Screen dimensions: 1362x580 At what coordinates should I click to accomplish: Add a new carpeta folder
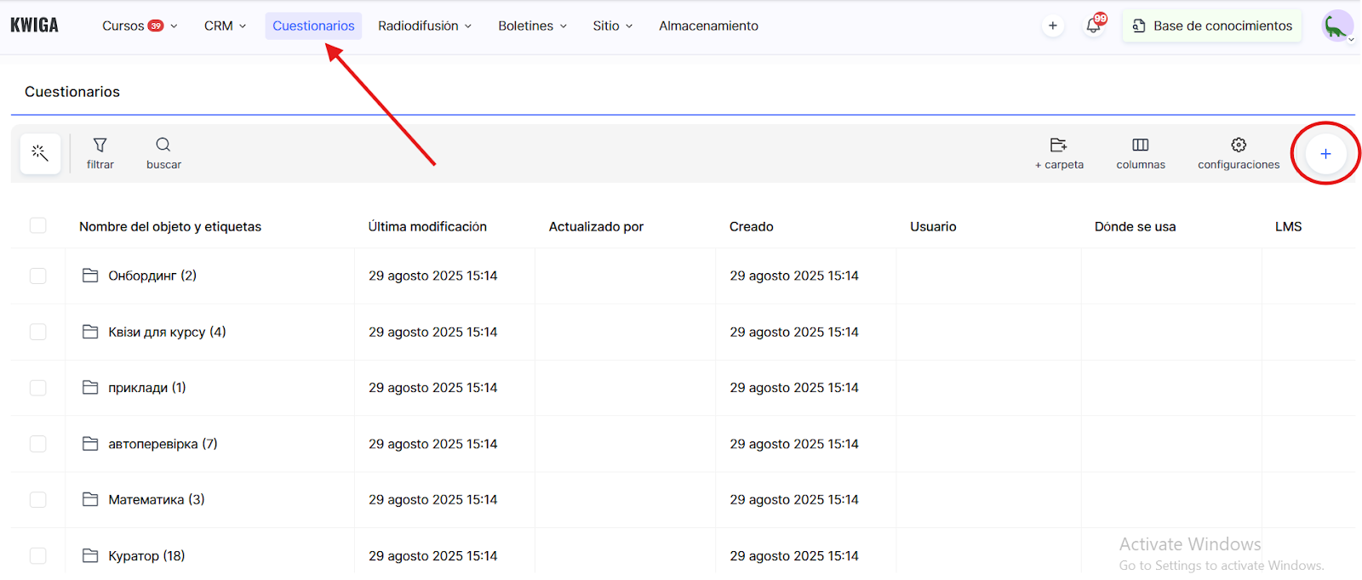click(1059, 153)
